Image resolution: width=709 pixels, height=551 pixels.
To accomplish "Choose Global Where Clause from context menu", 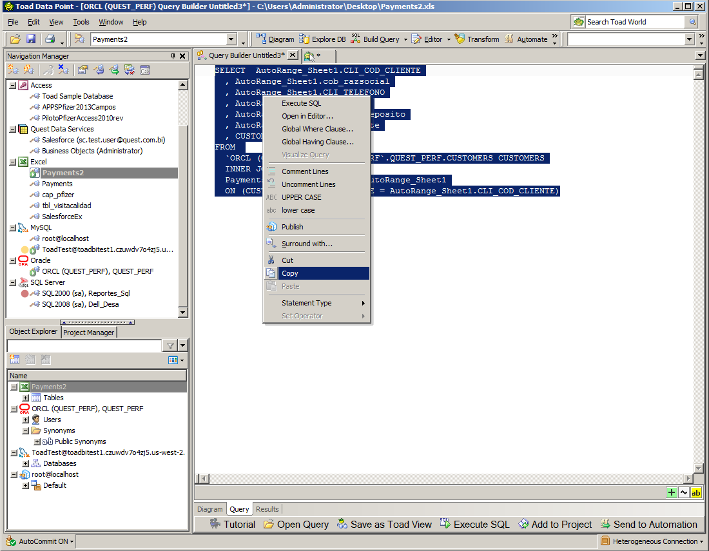I will point(316,130).
